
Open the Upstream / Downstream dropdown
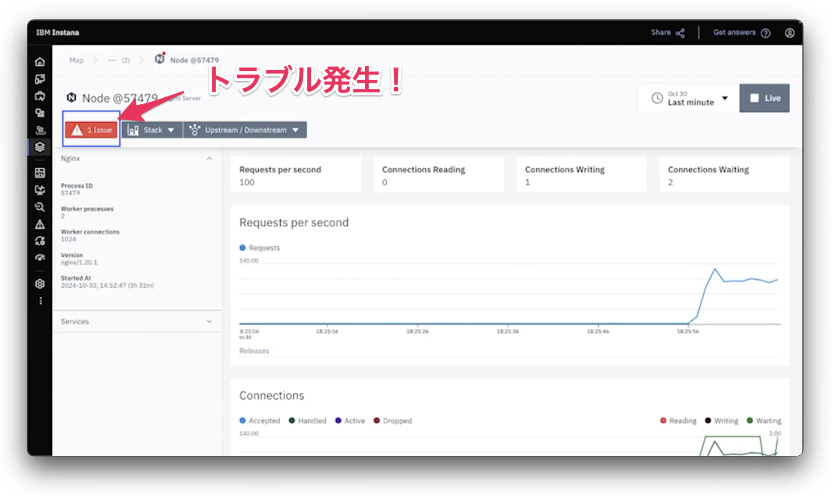245,130
